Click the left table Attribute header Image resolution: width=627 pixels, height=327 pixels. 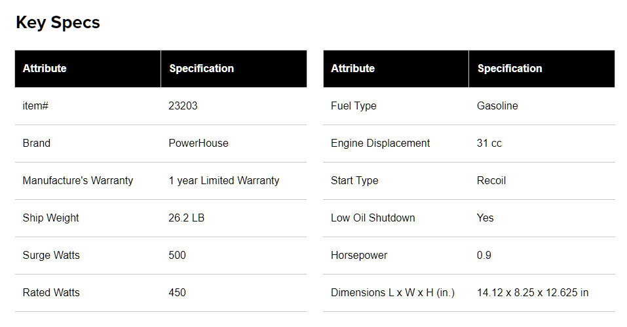[45, 68]
